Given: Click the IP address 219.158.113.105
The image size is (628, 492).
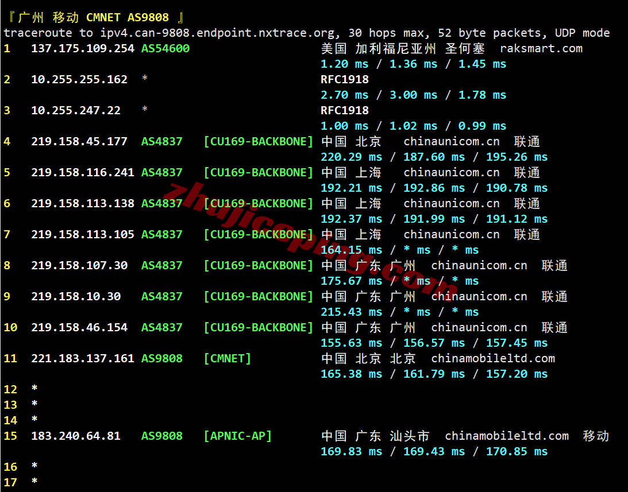Looking at the screenshot, I should click(x=82, y=235).
